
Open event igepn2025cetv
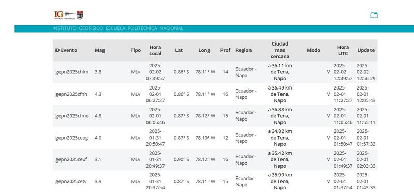point(71,182)
